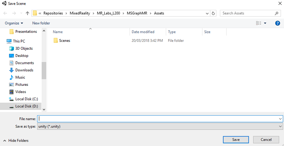
Task: Show hidden parent path chevrons
Action: [x=40, y=13]
